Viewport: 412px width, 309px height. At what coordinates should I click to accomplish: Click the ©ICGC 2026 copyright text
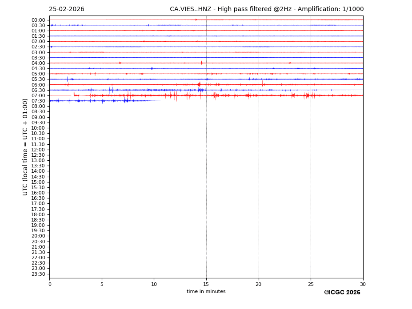click(x=342, y=293)
